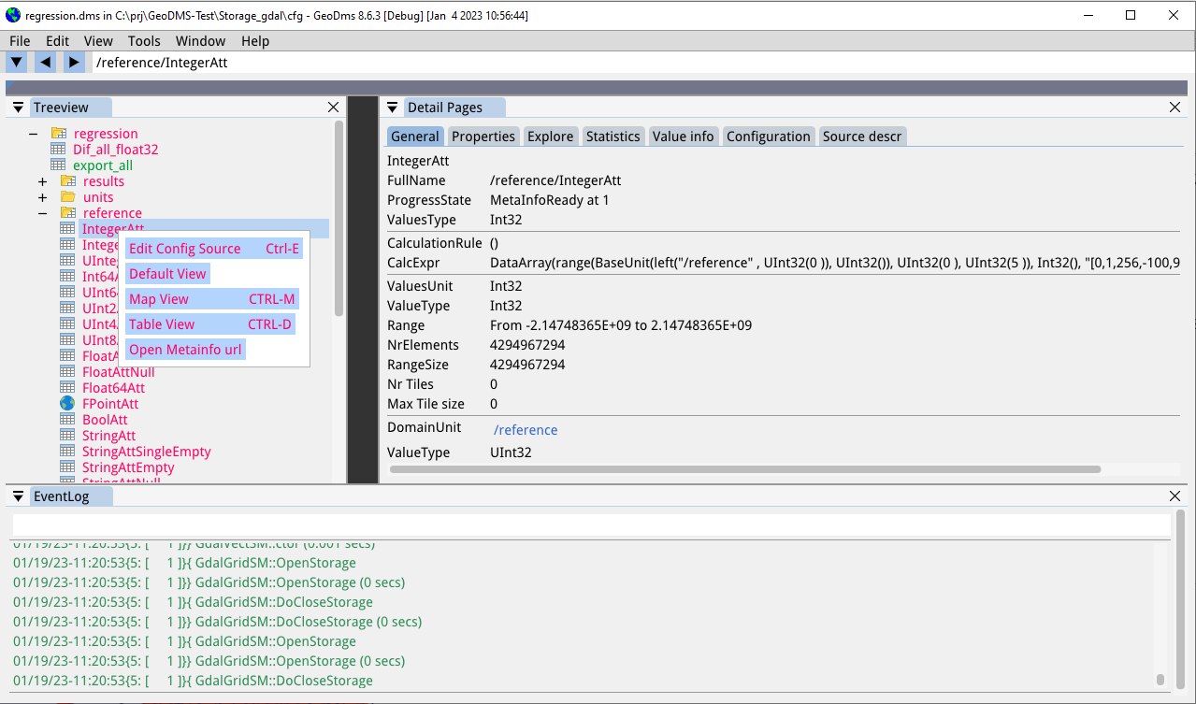
Task: Open the address bar dropdown arrow
Action: [16, 62]
